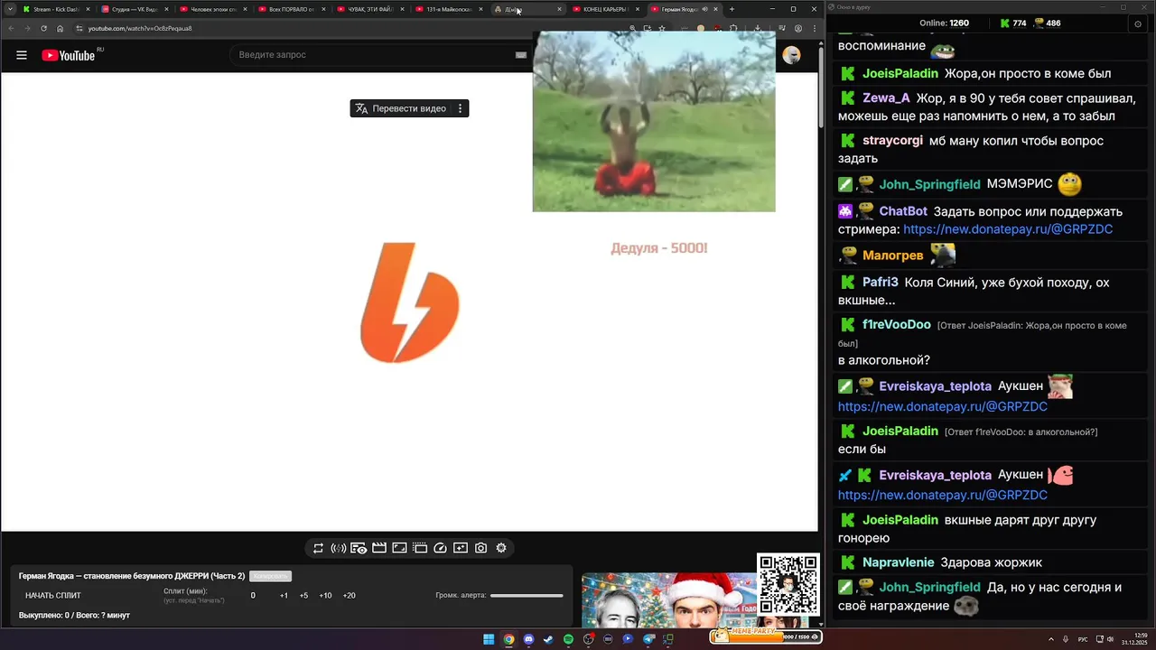The height and width of the screenshot is (650, 1156).
Task: Open Steam from the taskbar
Action: (x=548, y=639)
